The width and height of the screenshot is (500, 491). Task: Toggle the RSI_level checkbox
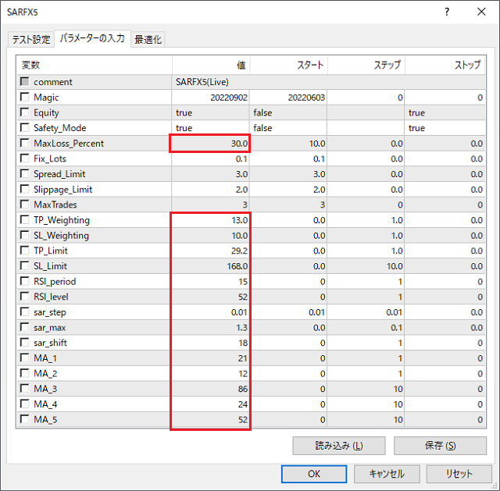24,297
